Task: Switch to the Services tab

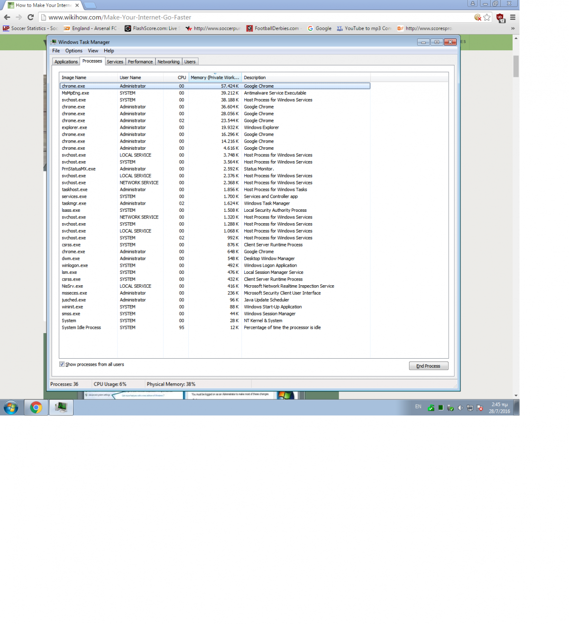Action: tap(115, 62)
